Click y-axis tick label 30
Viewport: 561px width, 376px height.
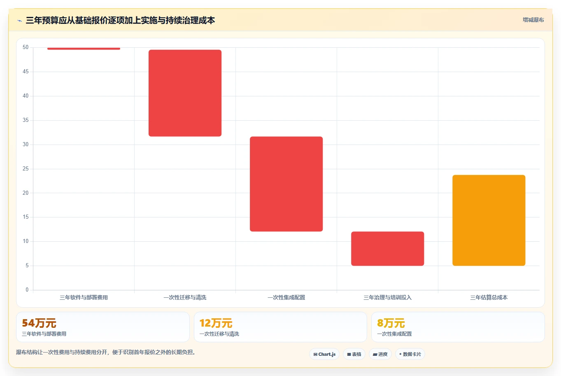tap(26, 145)
